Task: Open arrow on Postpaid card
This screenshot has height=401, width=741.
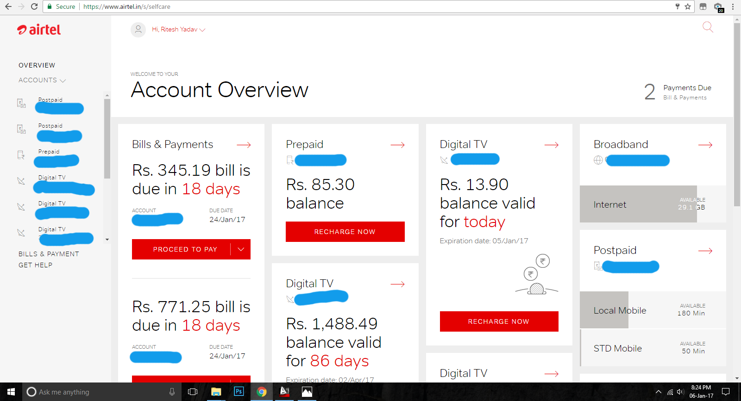Action: coord(705,251)
